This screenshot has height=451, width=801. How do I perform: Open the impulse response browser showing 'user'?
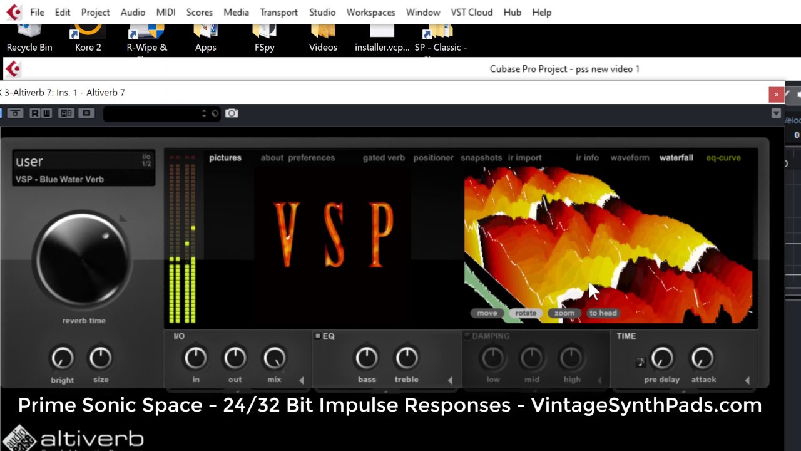[29, 162]
